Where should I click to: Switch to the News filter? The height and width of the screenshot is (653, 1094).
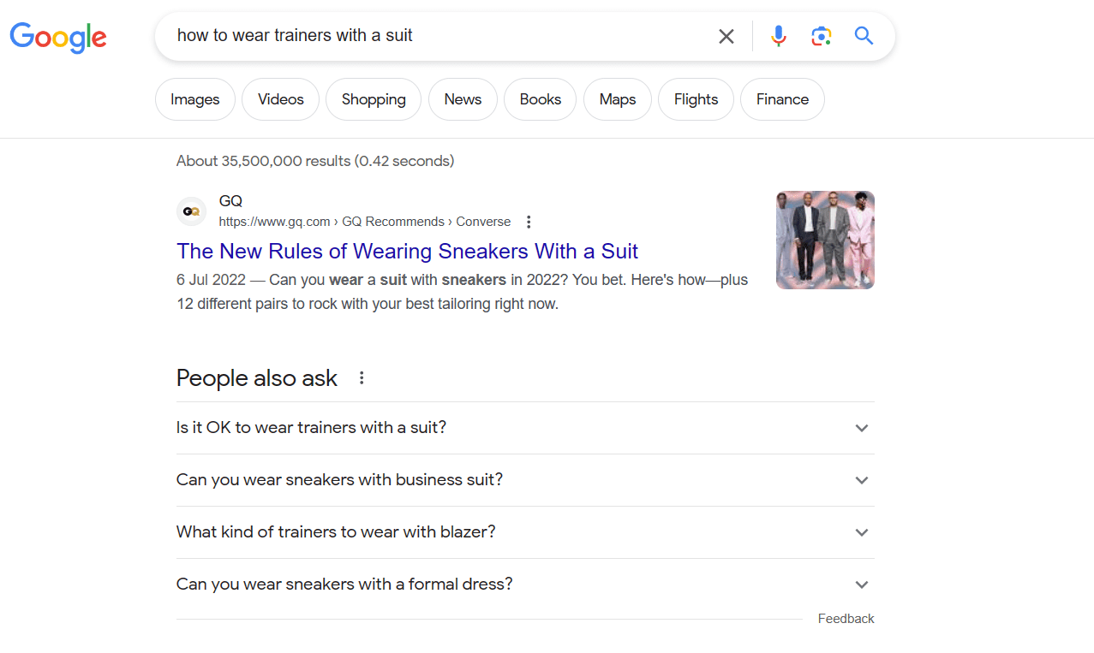[x=463, y=99]
